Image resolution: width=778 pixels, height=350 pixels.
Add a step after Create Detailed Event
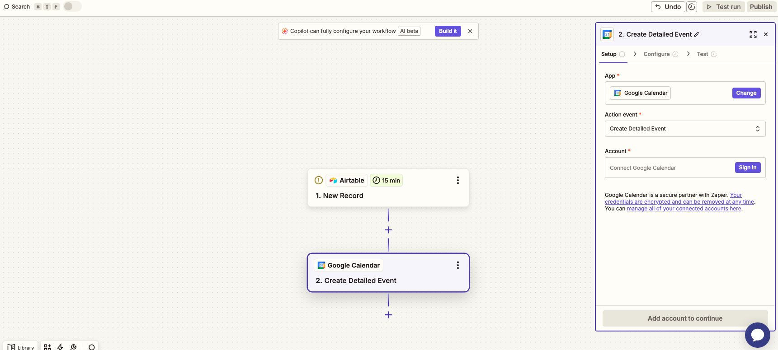388,315
